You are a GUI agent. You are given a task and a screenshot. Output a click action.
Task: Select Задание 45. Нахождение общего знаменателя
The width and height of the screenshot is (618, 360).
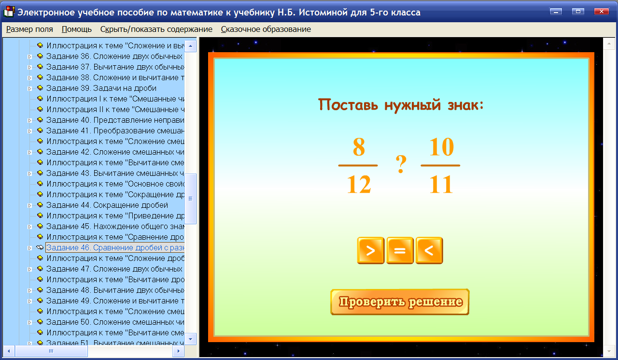(111, 226)
